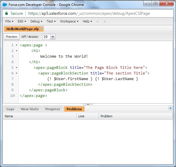Open the API Version dropdown arrow
This screenshot has height=167, width=176.
click(x=53, y=37)
